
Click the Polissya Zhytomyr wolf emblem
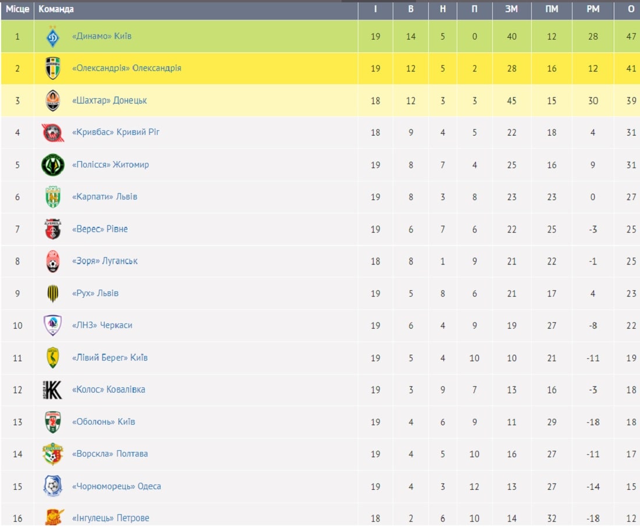[52, 165]
